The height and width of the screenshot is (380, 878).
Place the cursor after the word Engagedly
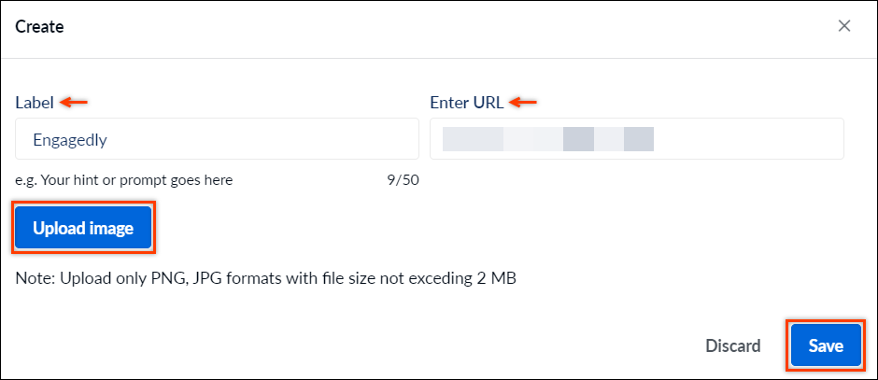pyautogui.click(x=108, y=140)
